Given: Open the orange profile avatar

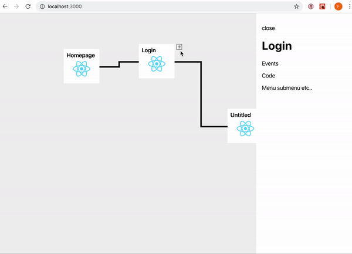Looking at the screenshot, I should coord(339,6).
